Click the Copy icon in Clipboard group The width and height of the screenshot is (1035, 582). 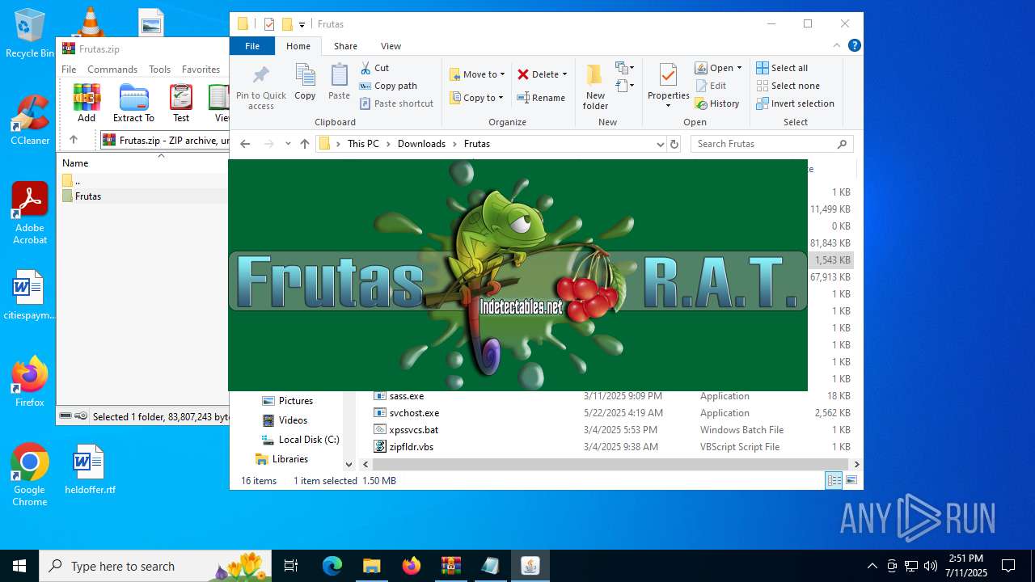(x=305, y=82)
